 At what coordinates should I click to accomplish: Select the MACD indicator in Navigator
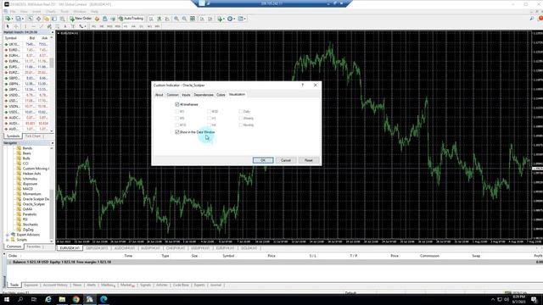(x=28, y=189)
